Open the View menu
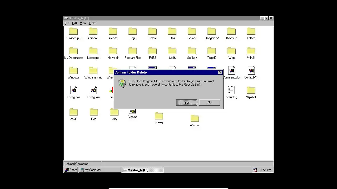The height and width of the screenshot is (189, 337). pos(83,23)
